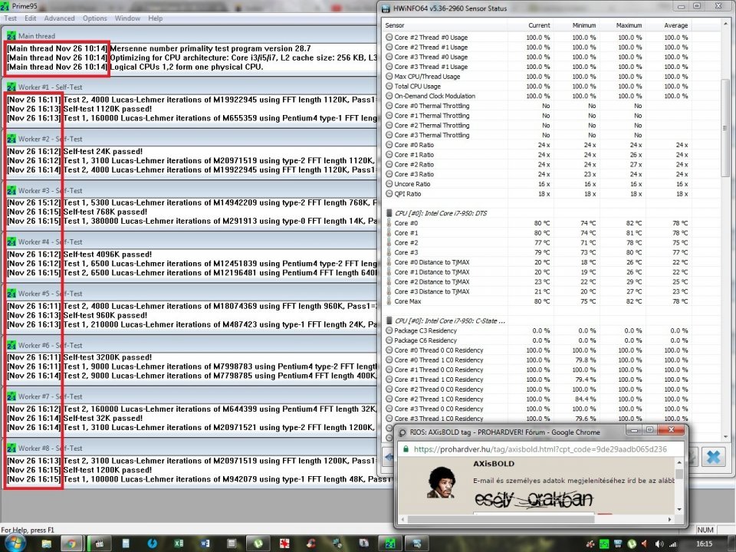Screen dimensions: 736x552
Task: Click the thermometer icon for Core #0
Action: (389, 223)
